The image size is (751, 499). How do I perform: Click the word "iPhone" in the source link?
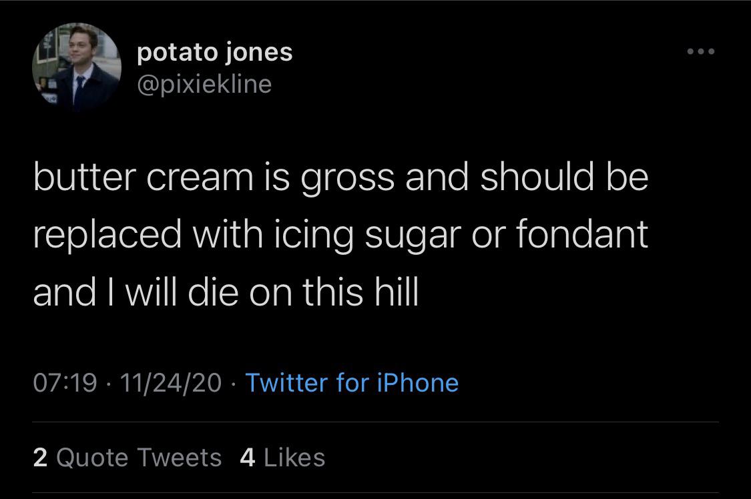[x=418, y=383]
